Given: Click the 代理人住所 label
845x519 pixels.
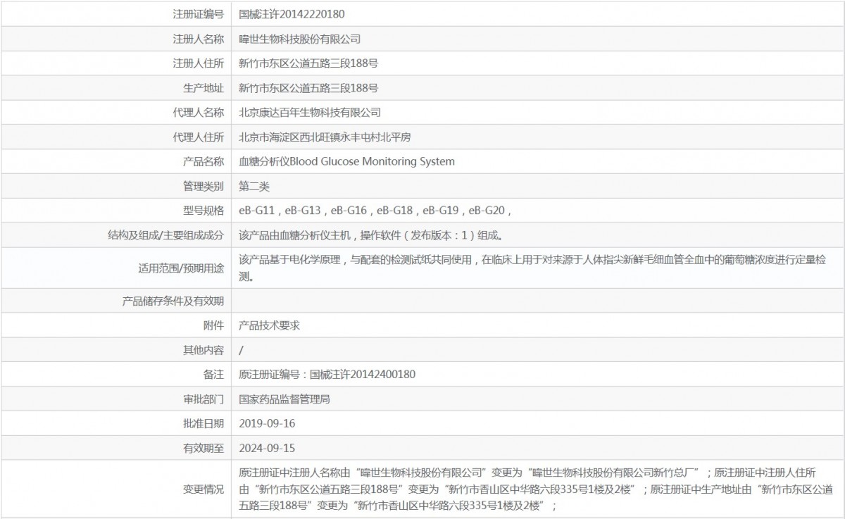Looking at the screenshot, I should (199, 137).
